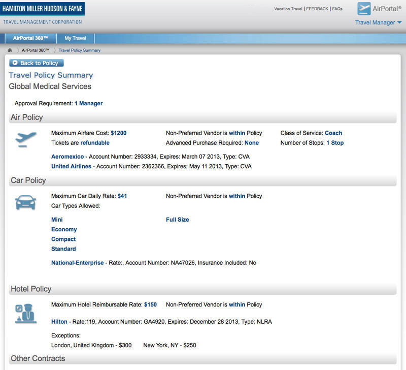Screen dimensions: 406x370
Task: Click within in Hotel Policy vendor line
Action: pos(236,304)
